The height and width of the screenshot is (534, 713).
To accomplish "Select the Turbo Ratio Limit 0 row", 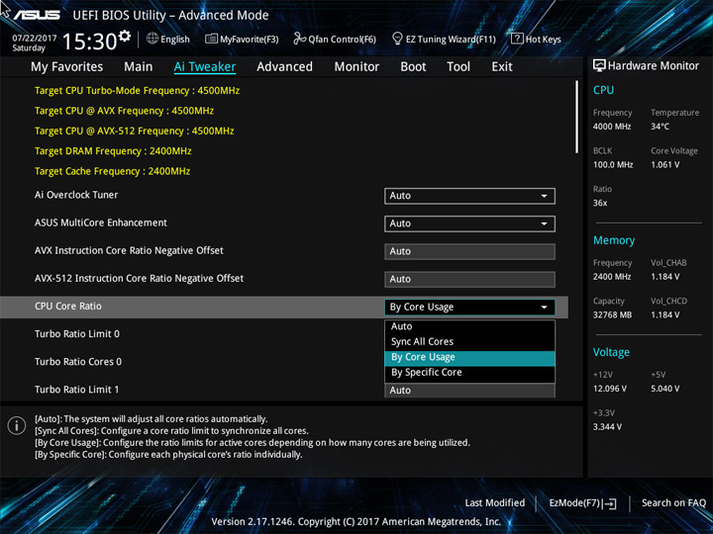I will coord(77,334).
